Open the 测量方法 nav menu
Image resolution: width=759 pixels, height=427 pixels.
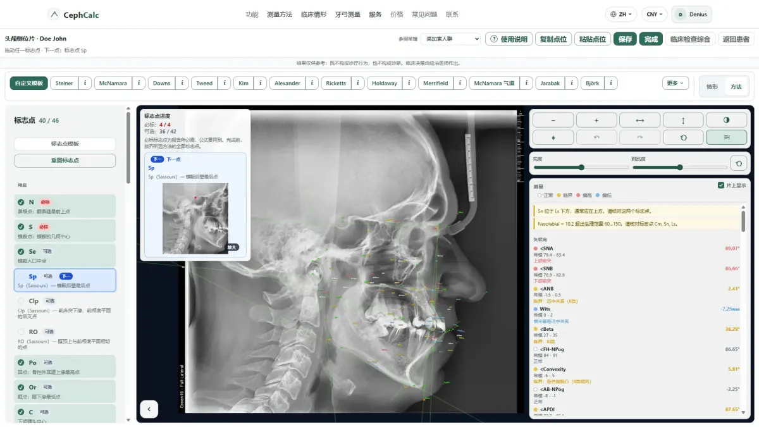point(280,15)
